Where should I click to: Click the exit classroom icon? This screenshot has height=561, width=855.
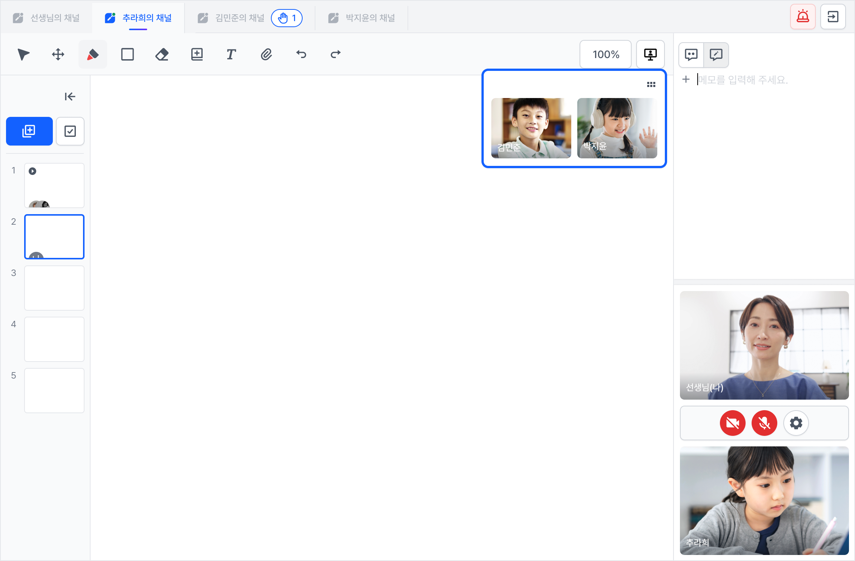coord(833,17)
